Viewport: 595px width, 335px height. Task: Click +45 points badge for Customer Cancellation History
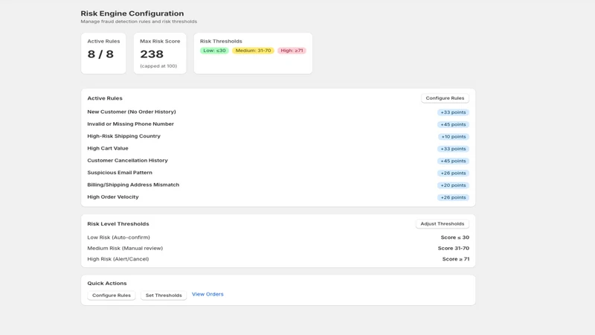453,161
